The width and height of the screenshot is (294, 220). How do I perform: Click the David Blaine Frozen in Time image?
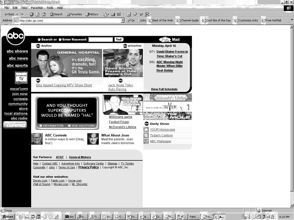123,63
